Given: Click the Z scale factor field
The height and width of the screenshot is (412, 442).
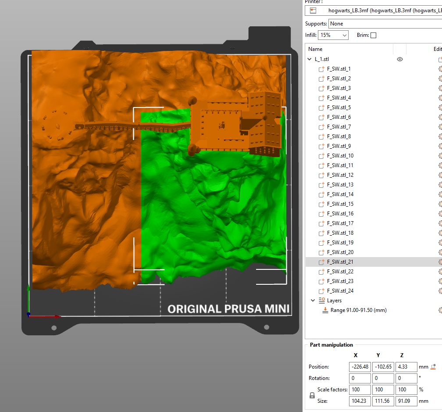Looking at the screenshot, I should [x=406, y=390].
